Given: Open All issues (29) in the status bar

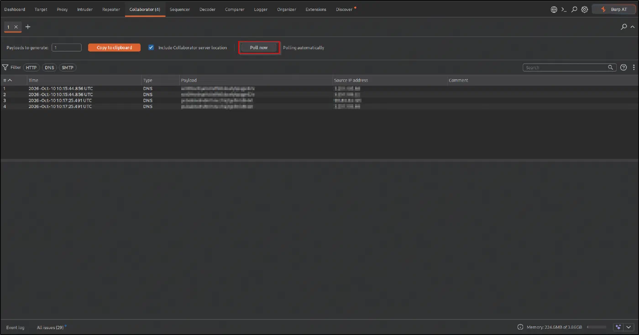Looking at the screenshot, I should coord(50,327).
